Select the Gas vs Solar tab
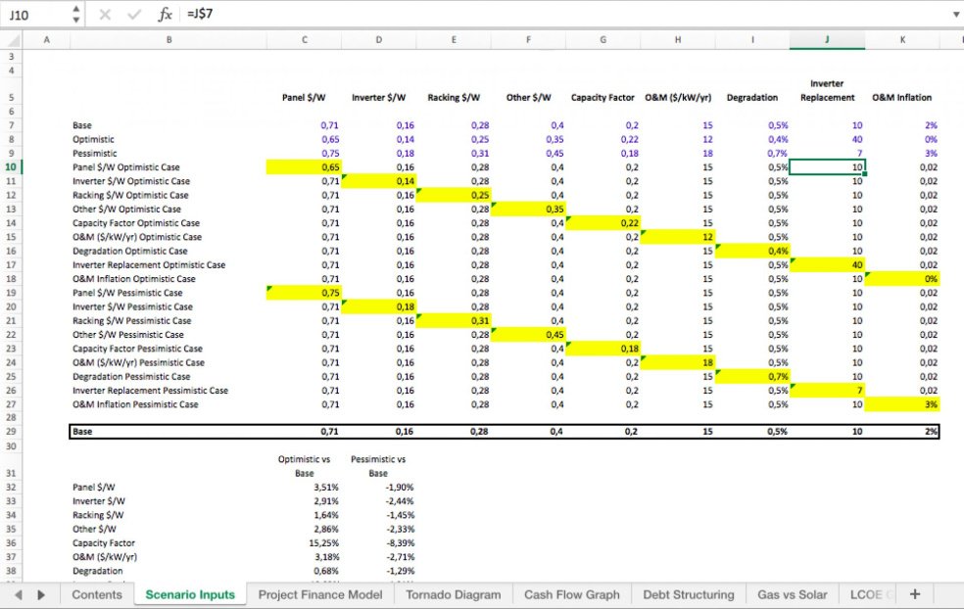The height and width of the screenshot is (609, 964). (793, 594)
